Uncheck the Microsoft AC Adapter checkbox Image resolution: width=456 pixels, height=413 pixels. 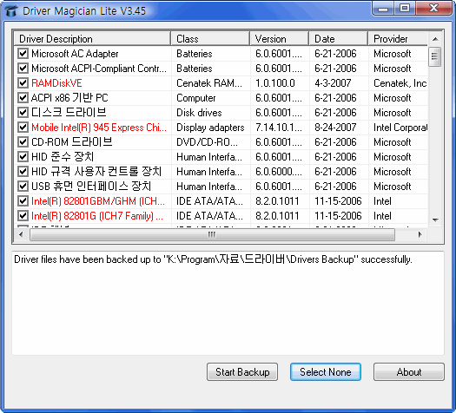23,54
